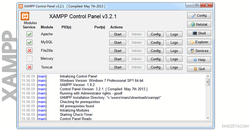Toggle the MySQL service checkbox
This screenshot has width=251, height=131.
29,43
